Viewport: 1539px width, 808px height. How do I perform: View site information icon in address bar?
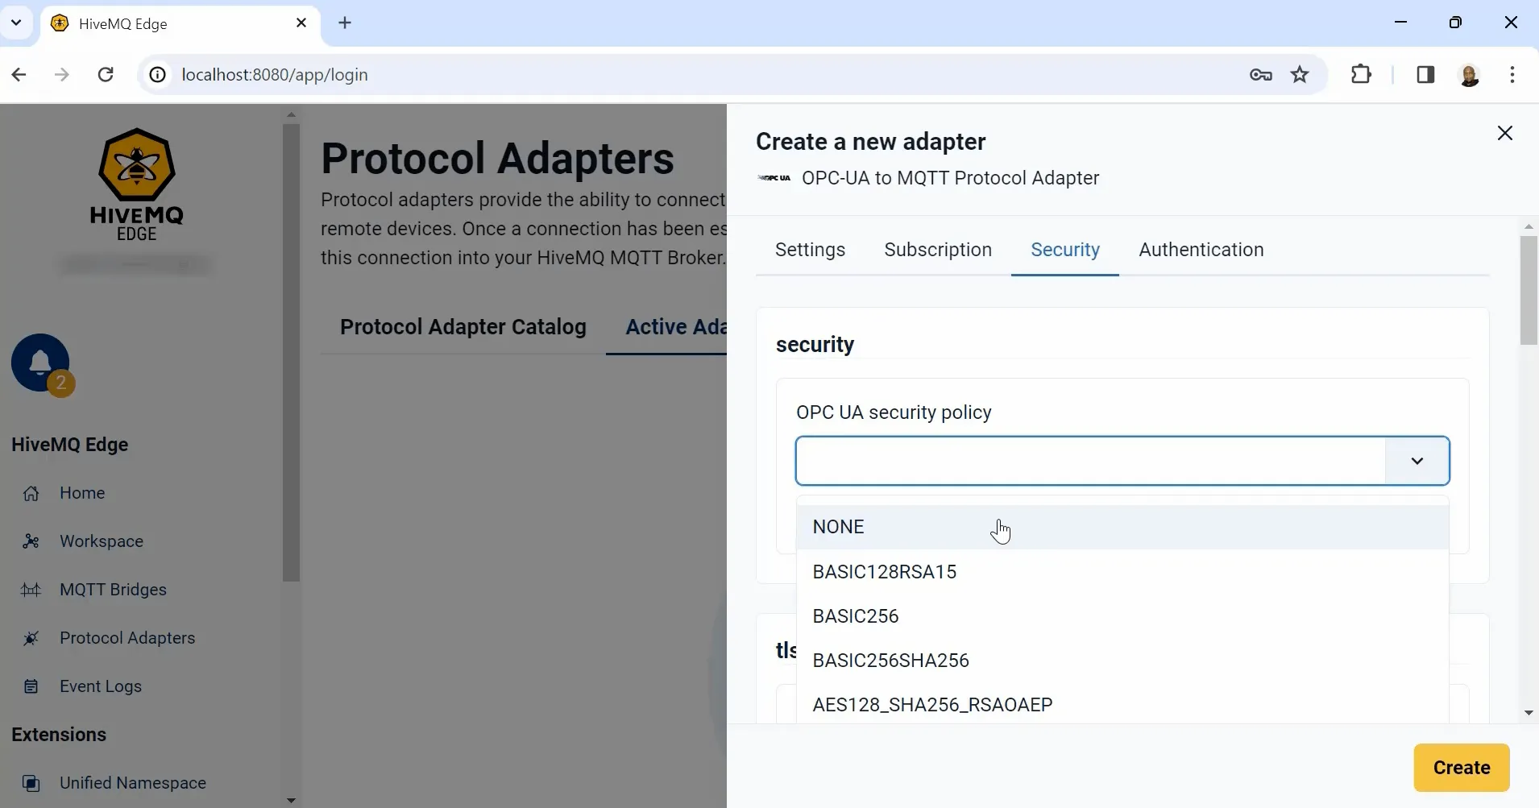[x=158, y=75]
